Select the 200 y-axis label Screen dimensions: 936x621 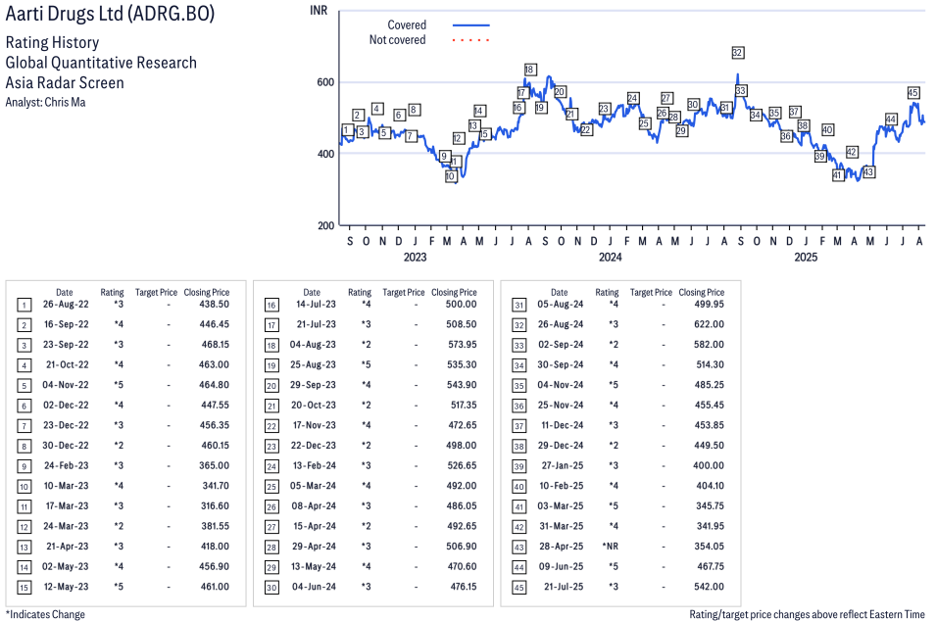coord(325,225)
